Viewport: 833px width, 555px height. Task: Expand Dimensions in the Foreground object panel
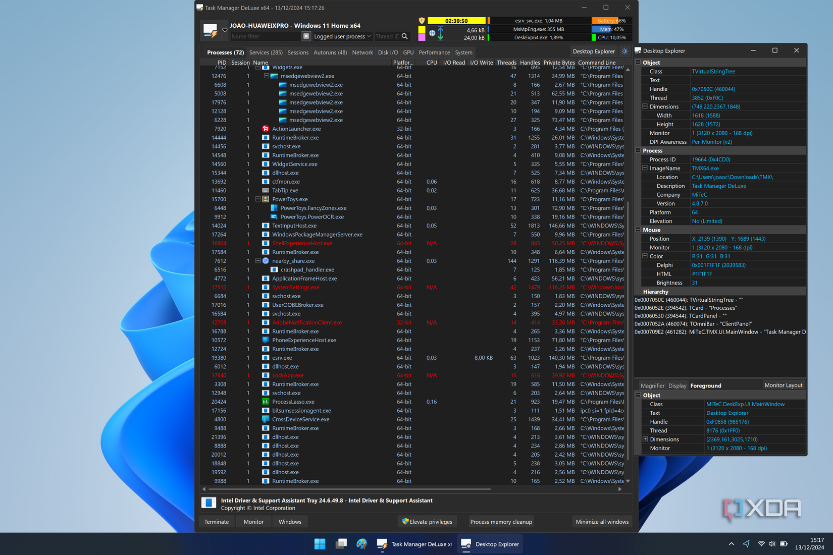[x=645, y=439]
